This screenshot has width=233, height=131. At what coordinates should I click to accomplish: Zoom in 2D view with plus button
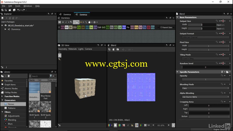pos(169,125)
